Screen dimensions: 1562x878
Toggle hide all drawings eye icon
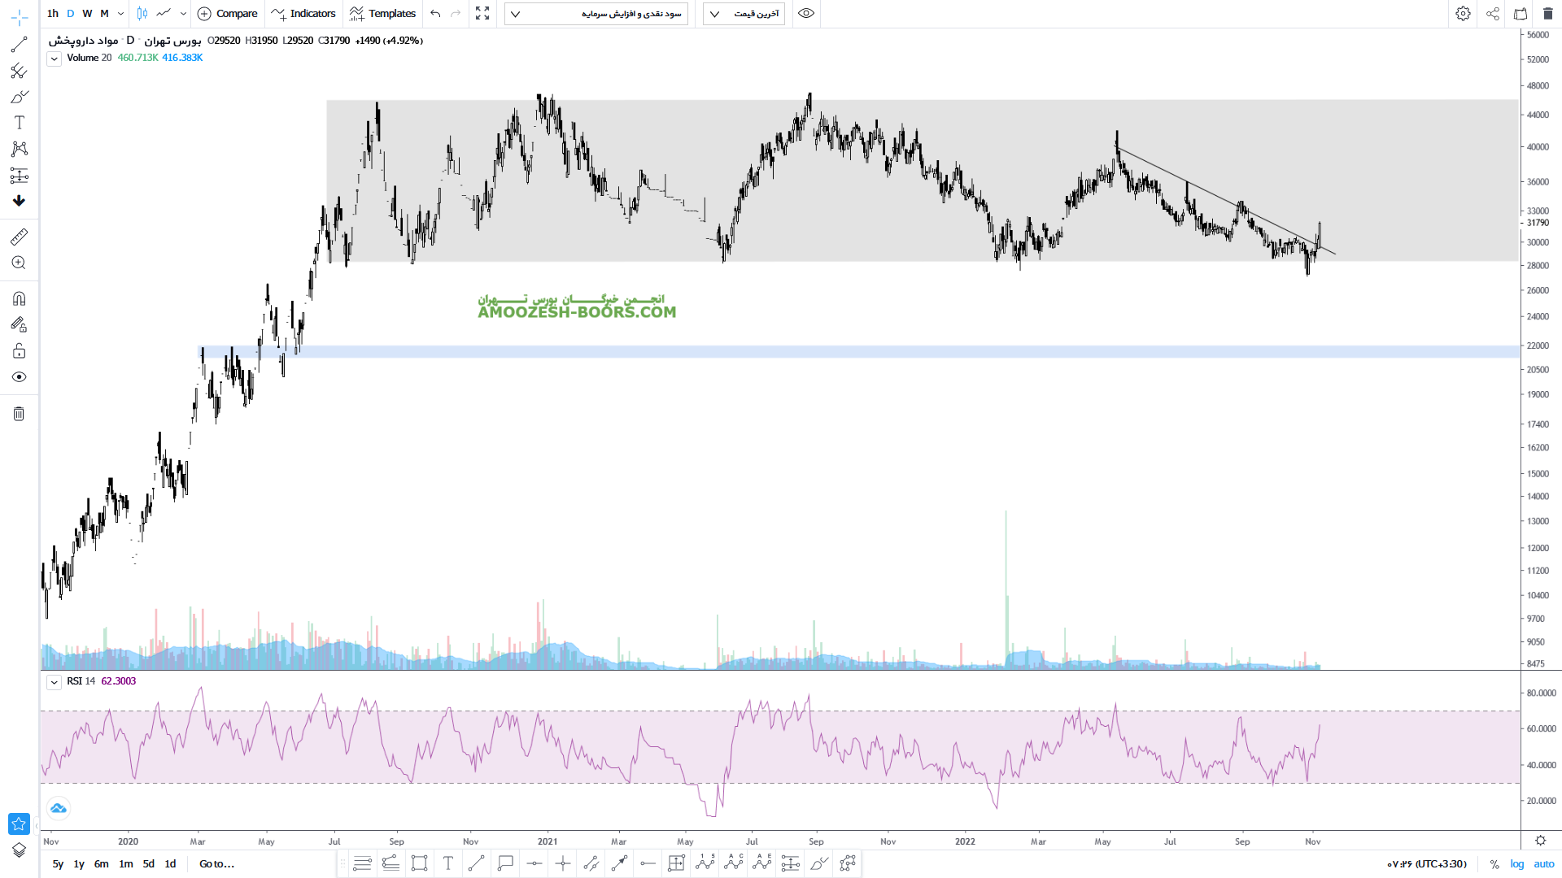19,377
